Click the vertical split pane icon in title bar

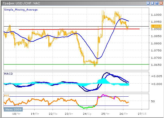click(148, 3)
